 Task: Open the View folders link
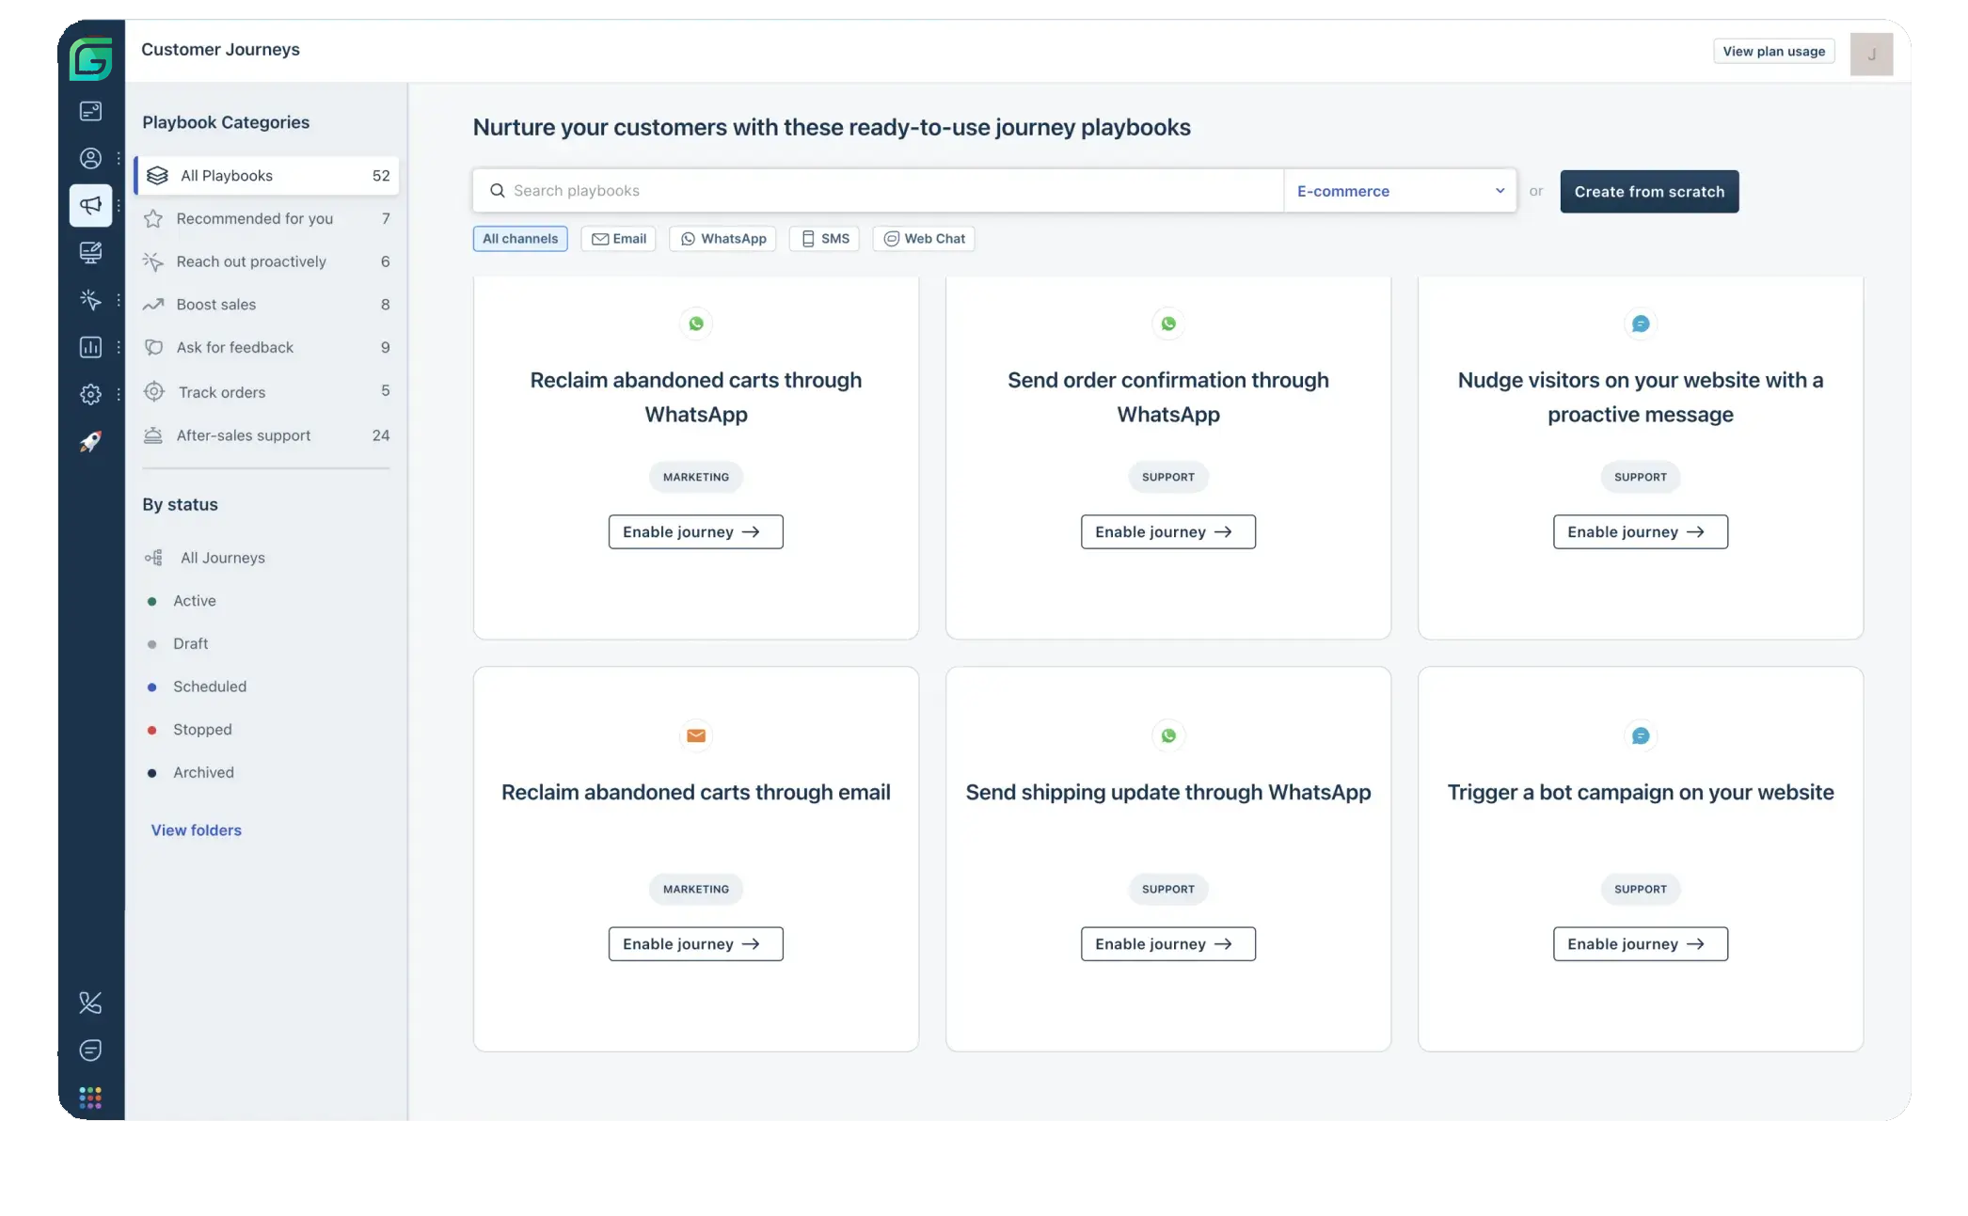coord(197,830)
